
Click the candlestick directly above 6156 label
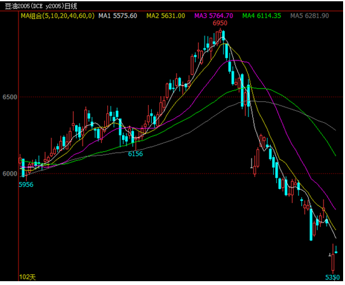[x=136, y=142]
